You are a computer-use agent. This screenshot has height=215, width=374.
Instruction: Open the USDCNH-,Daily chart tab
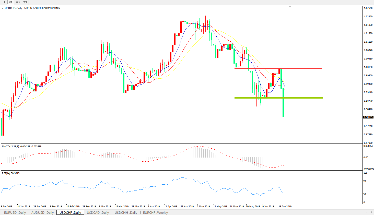(126, 212)
